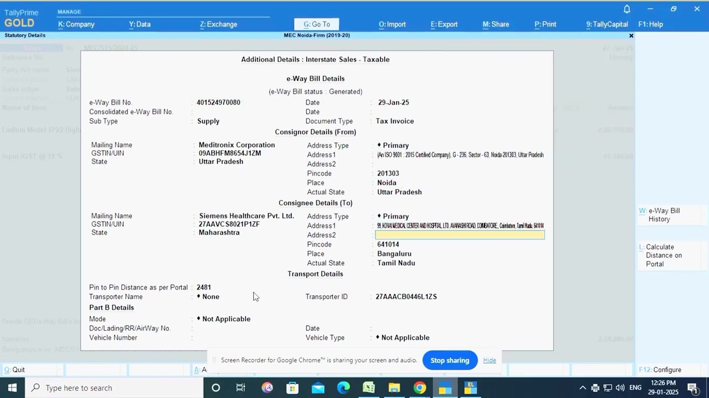Switch to Google Chrome in taskbar
The height and width of the screenshot is (398, 709).
point(420,388)
